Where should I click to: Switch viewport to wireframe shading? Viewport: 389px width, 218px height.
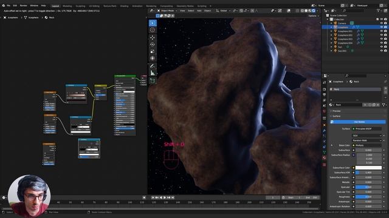coord(302,11)
